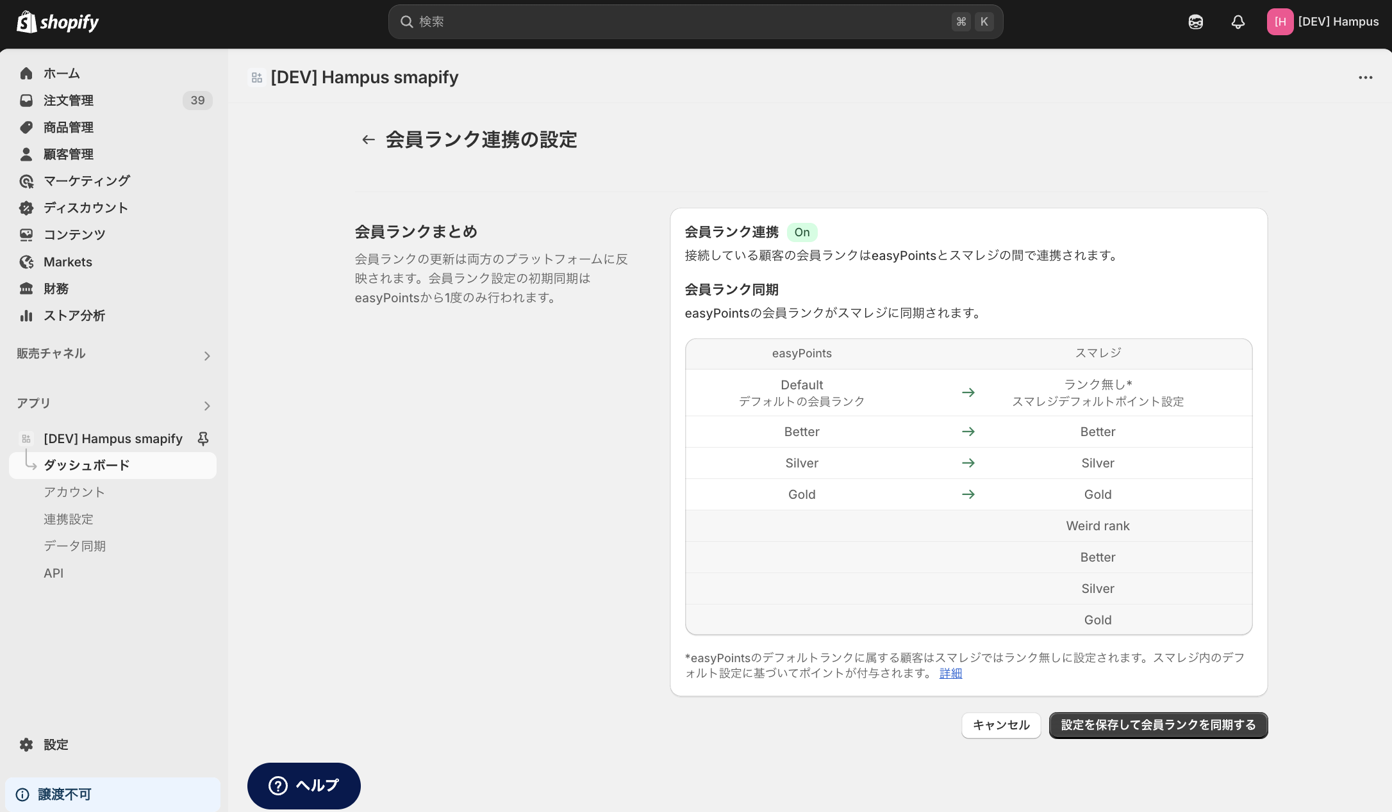
Task: Click the 譲渡不可 banner
Action: tap(113, 794)
